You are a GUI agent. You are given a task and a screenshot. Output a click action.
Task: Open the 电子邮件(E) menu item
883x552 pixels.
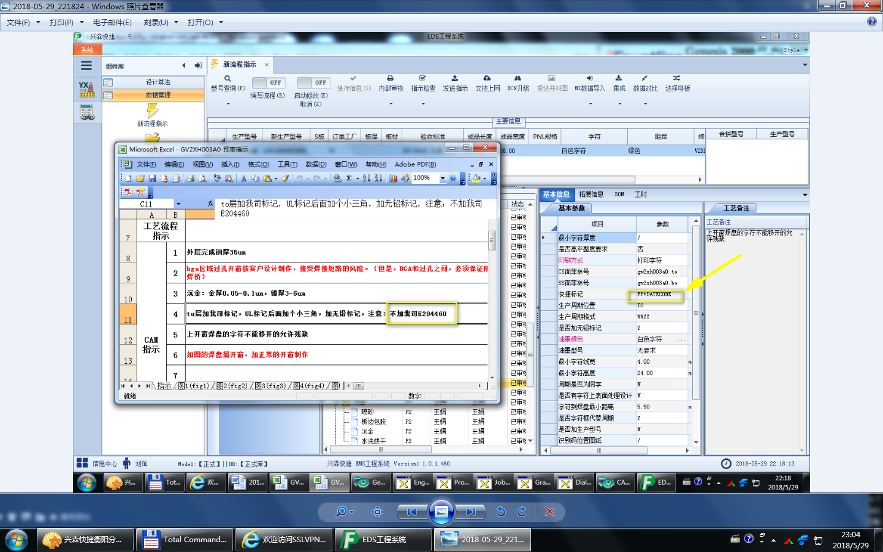coord(112,22)
